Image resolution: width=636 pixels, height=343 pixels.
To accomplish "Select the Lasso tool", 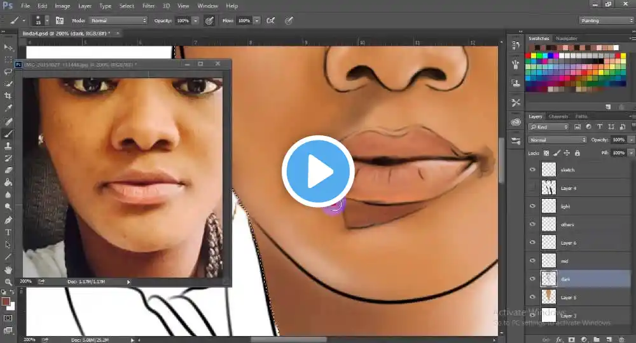I will pyautogui.click(x=8, y=72).
